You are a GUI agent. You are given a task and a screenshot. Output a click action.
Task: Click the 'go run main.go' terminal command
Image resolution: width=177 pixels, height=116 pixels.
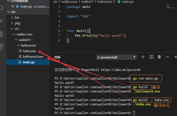pyautogui.click(x=146, y=79)
